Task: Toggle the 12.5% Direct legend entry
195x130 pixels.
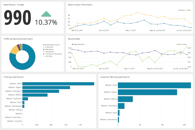Action: click(48, 47)
